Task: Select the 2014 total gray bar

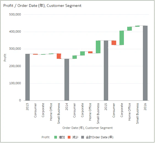Action: click(x=67, y=80)
